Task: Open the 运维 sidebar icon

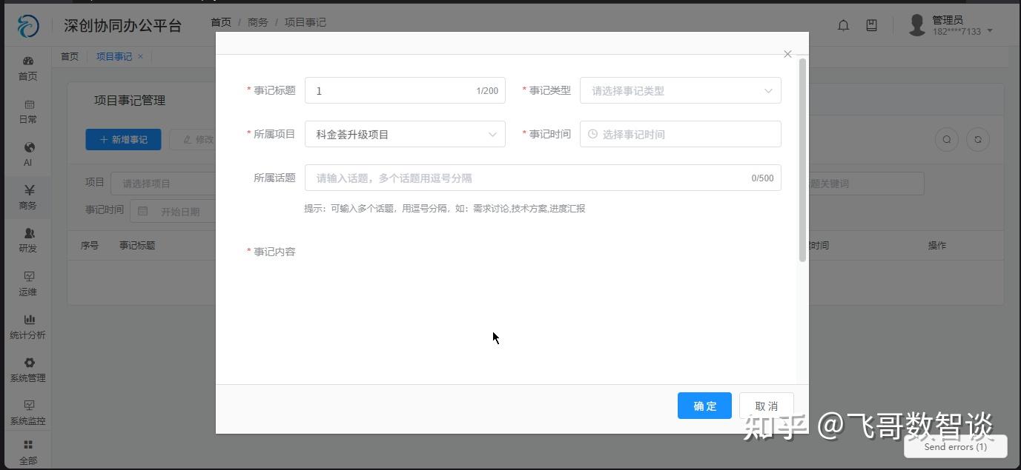Action: pyautogui.click(x=27, y=283)
